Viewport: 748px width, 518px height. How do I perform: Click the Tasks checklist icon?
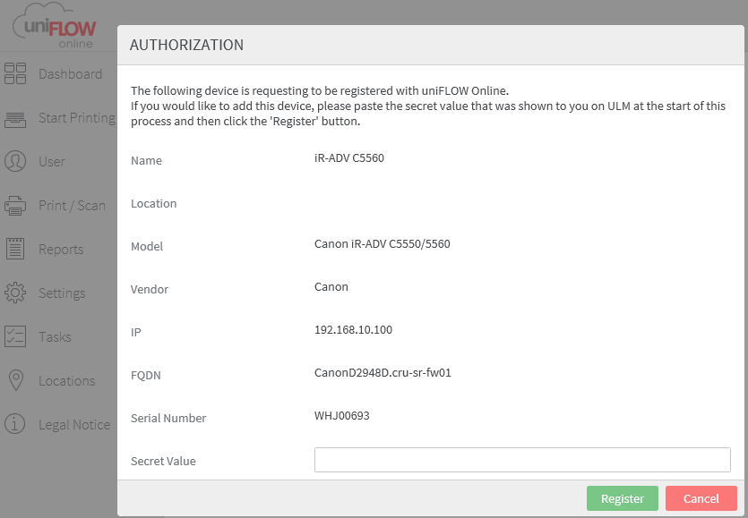15,337
